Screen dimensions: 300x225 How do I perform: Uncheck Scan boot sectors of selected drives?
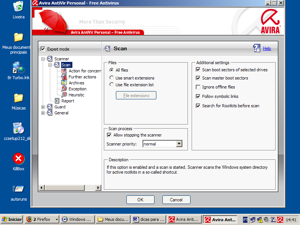(198, 70)
